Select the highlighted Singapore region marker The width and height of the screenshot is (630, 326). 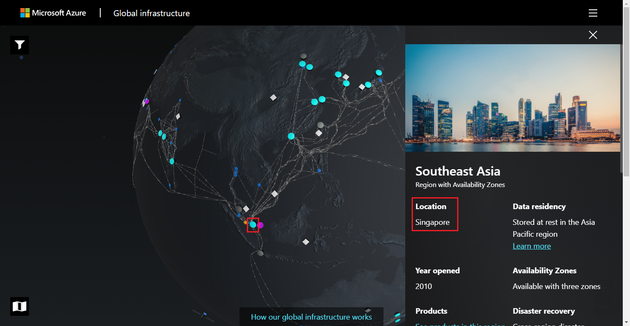coord(253,224)
